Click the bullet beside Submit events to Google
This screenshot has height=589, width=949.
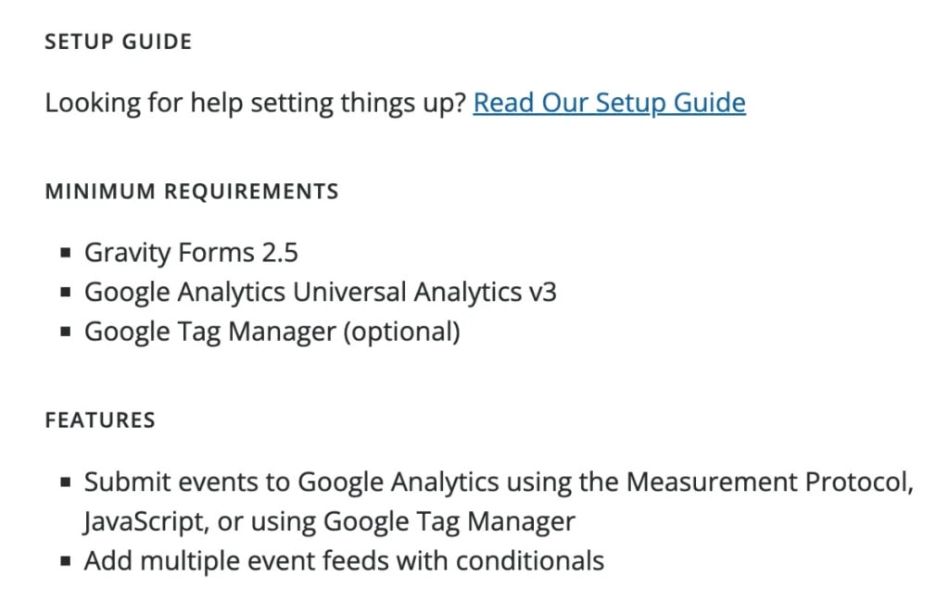[66, 482]
